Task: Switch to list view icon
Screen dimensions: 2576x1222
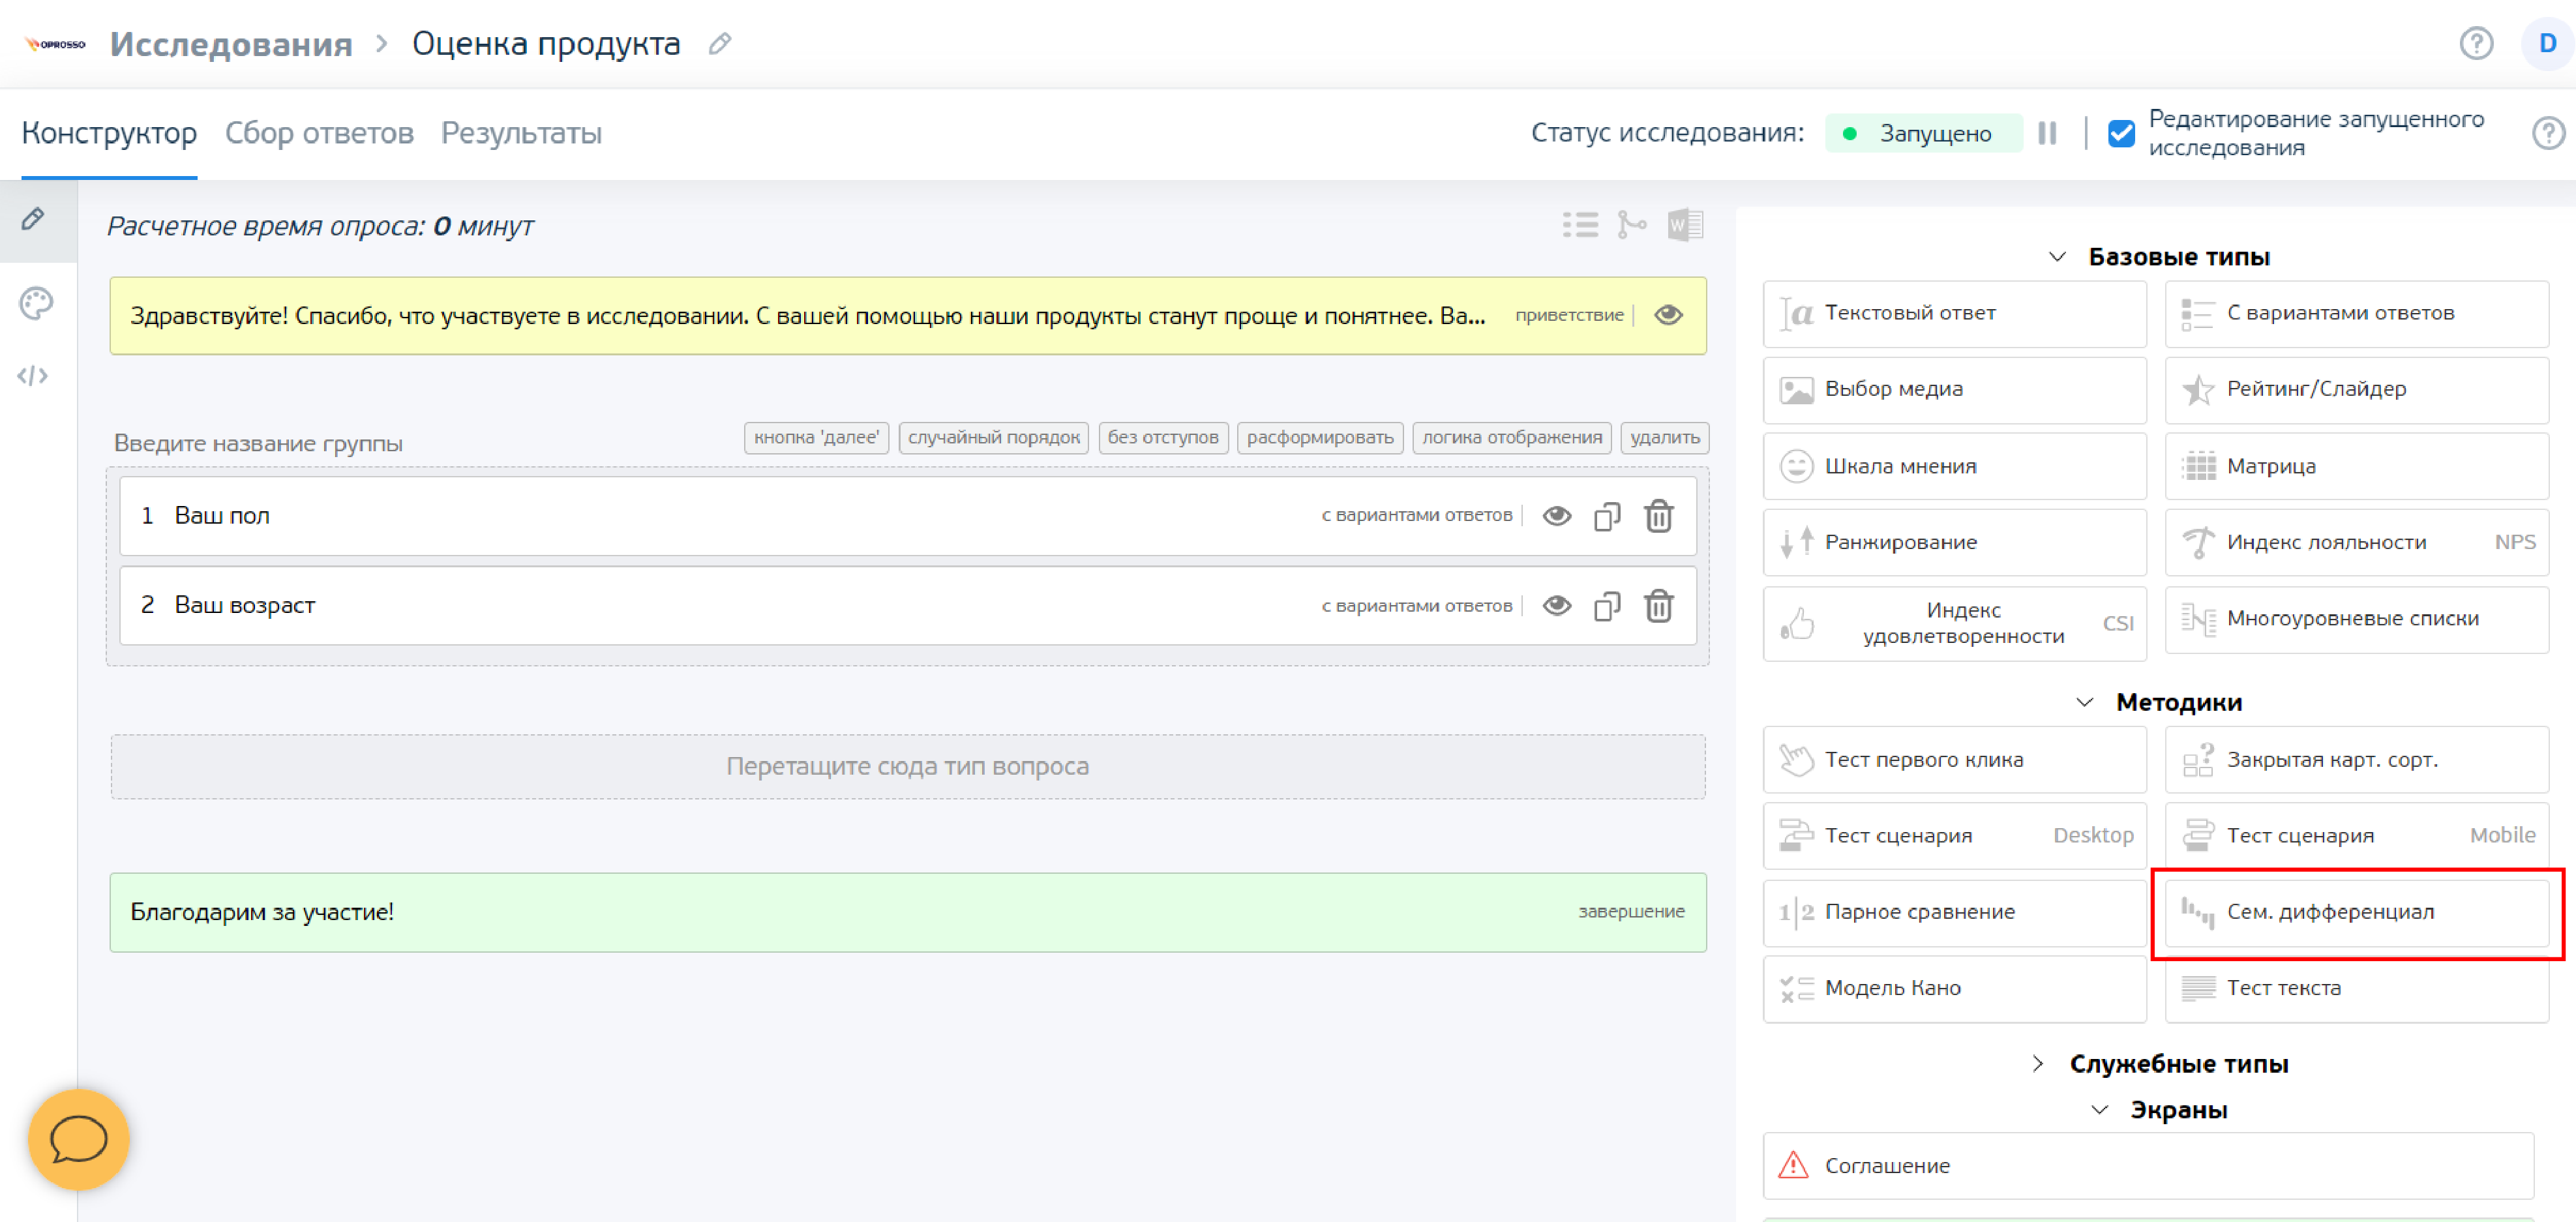Action: point(1580,225)
